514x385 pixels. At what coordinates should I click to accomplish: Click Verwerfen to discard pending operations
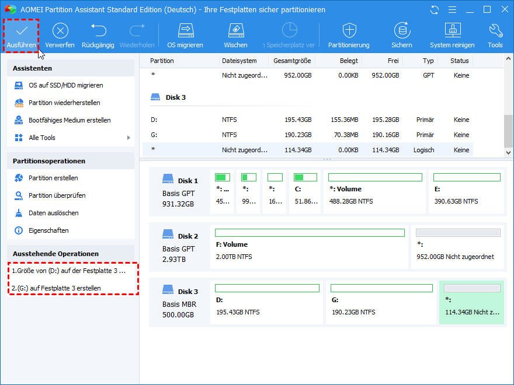[x=60, y=35]
